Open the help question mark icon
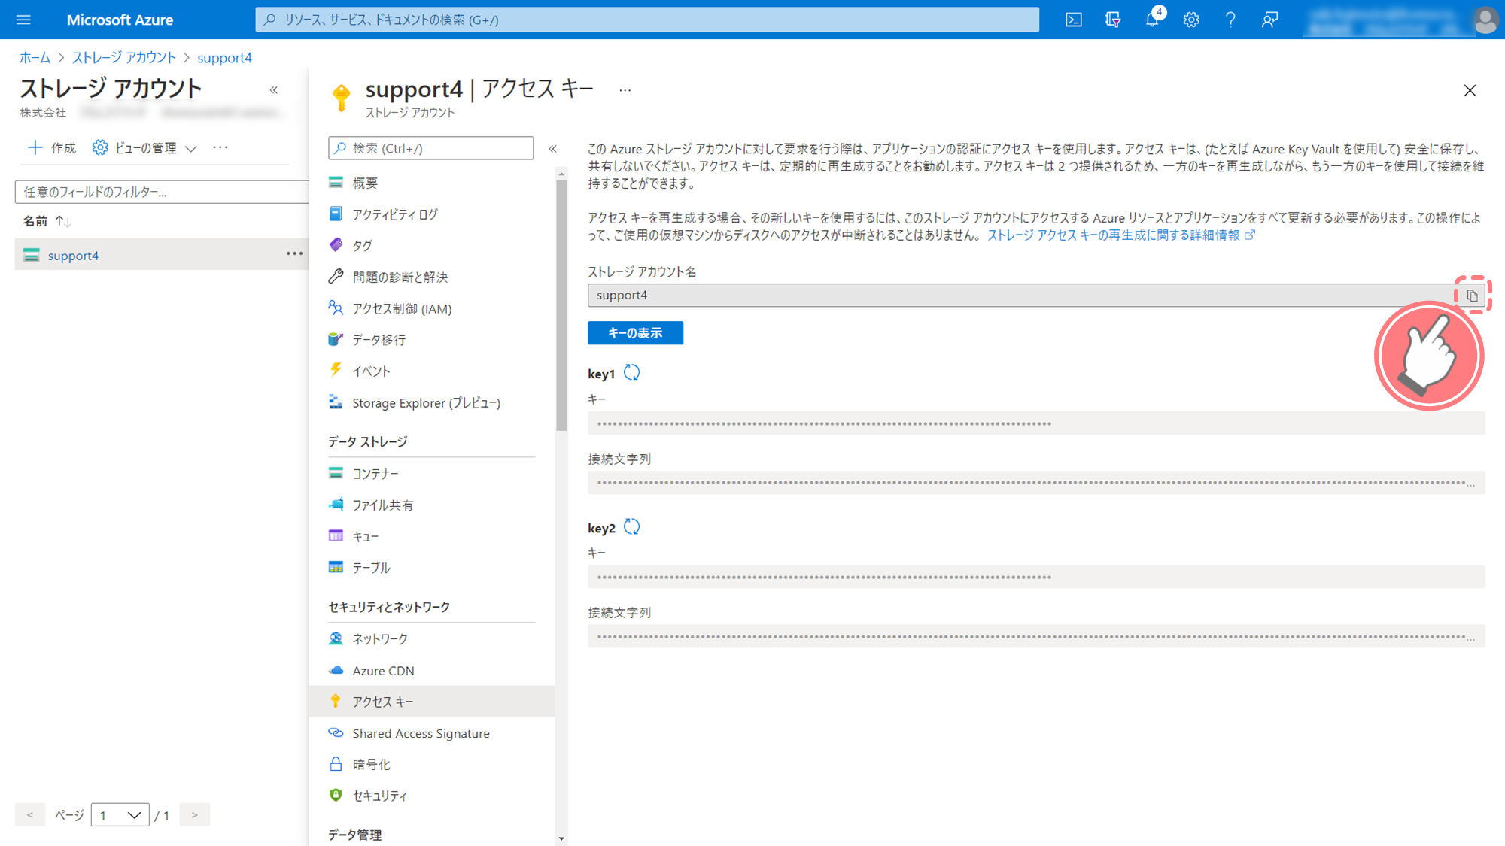Viewport: 1505px width, 846px height. pos(1230,20)
